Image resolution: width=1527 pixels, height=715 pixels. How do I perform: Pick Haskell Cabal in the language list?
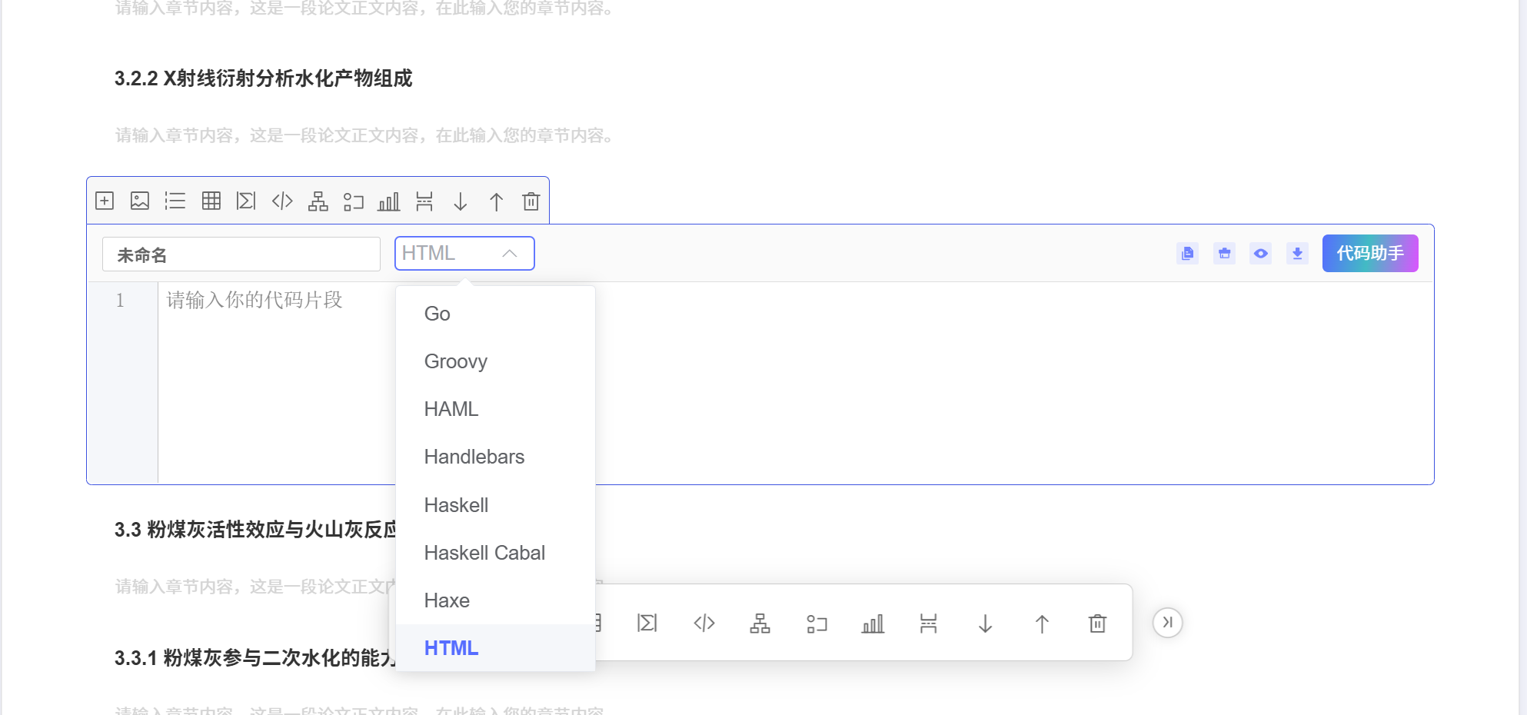484,553
